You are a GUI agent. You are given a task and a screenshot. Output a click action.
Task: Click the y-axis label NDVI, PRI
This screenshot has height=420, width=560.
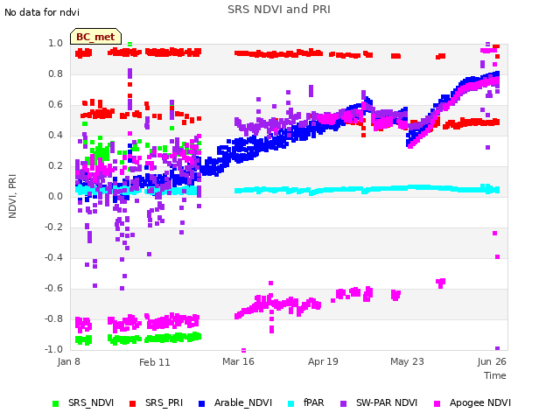12,196
